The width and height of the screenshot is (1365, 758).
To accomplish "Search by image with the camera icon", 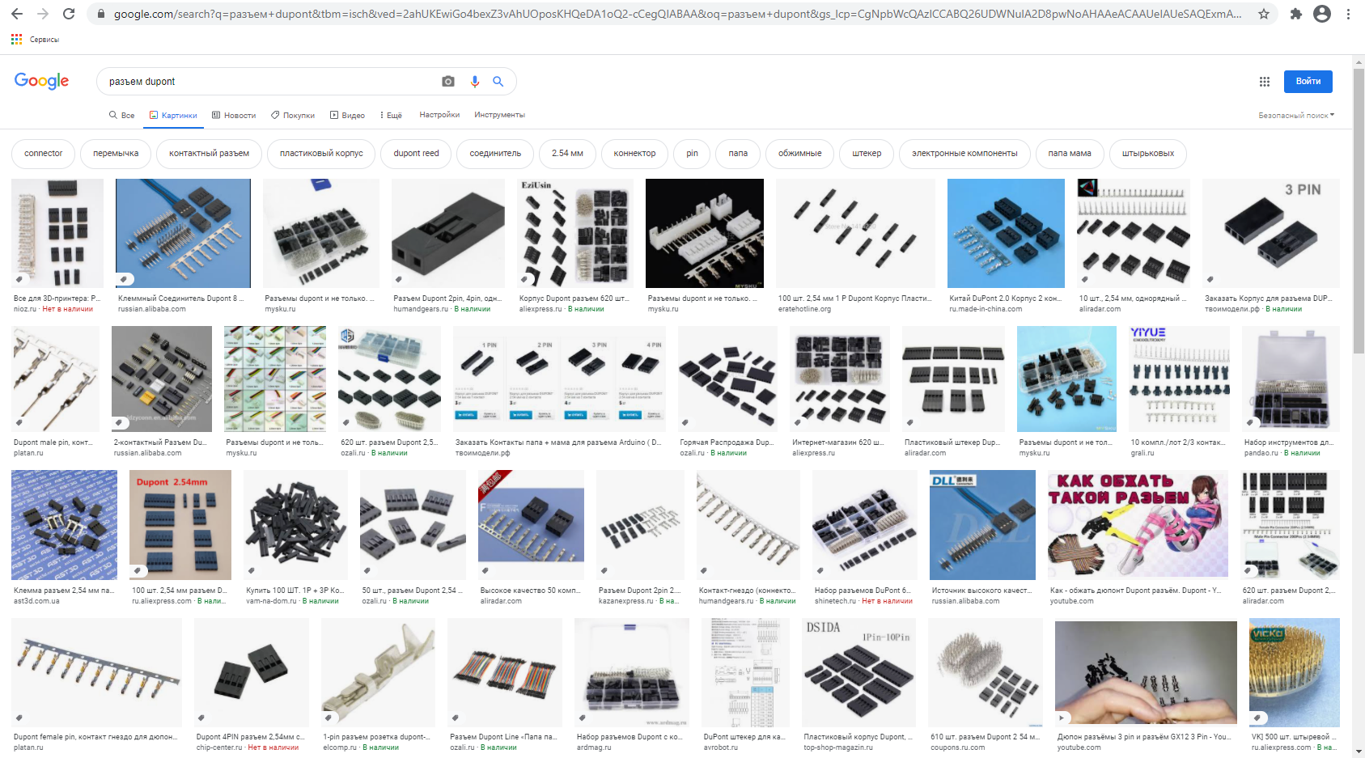I will (x=448, y=81).
